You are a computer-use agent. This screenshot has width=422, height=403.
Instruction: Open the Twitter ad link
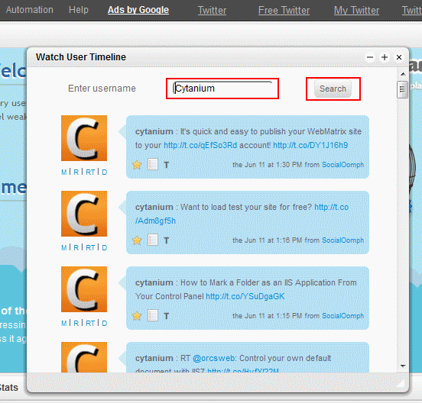pos(212,11)
